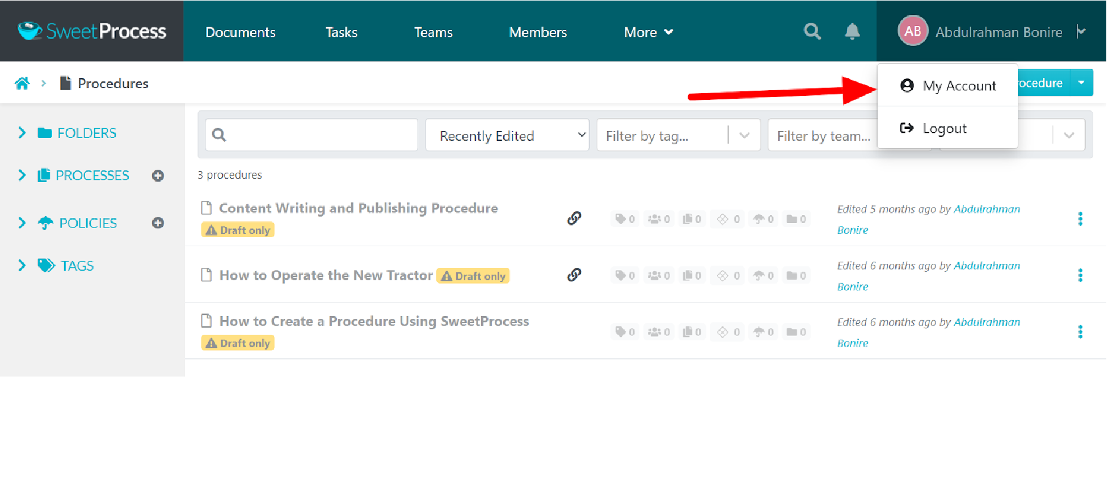Select My Account from user menu
Viewport: 1108px width, 484px height.
[947, 86]
